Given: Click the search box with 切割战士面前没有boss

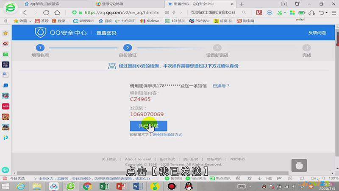Looking at the screenshot, I should pos(213,13).
